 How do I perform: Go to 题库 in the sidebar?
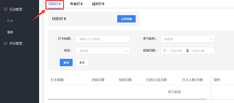click(10, 32)
